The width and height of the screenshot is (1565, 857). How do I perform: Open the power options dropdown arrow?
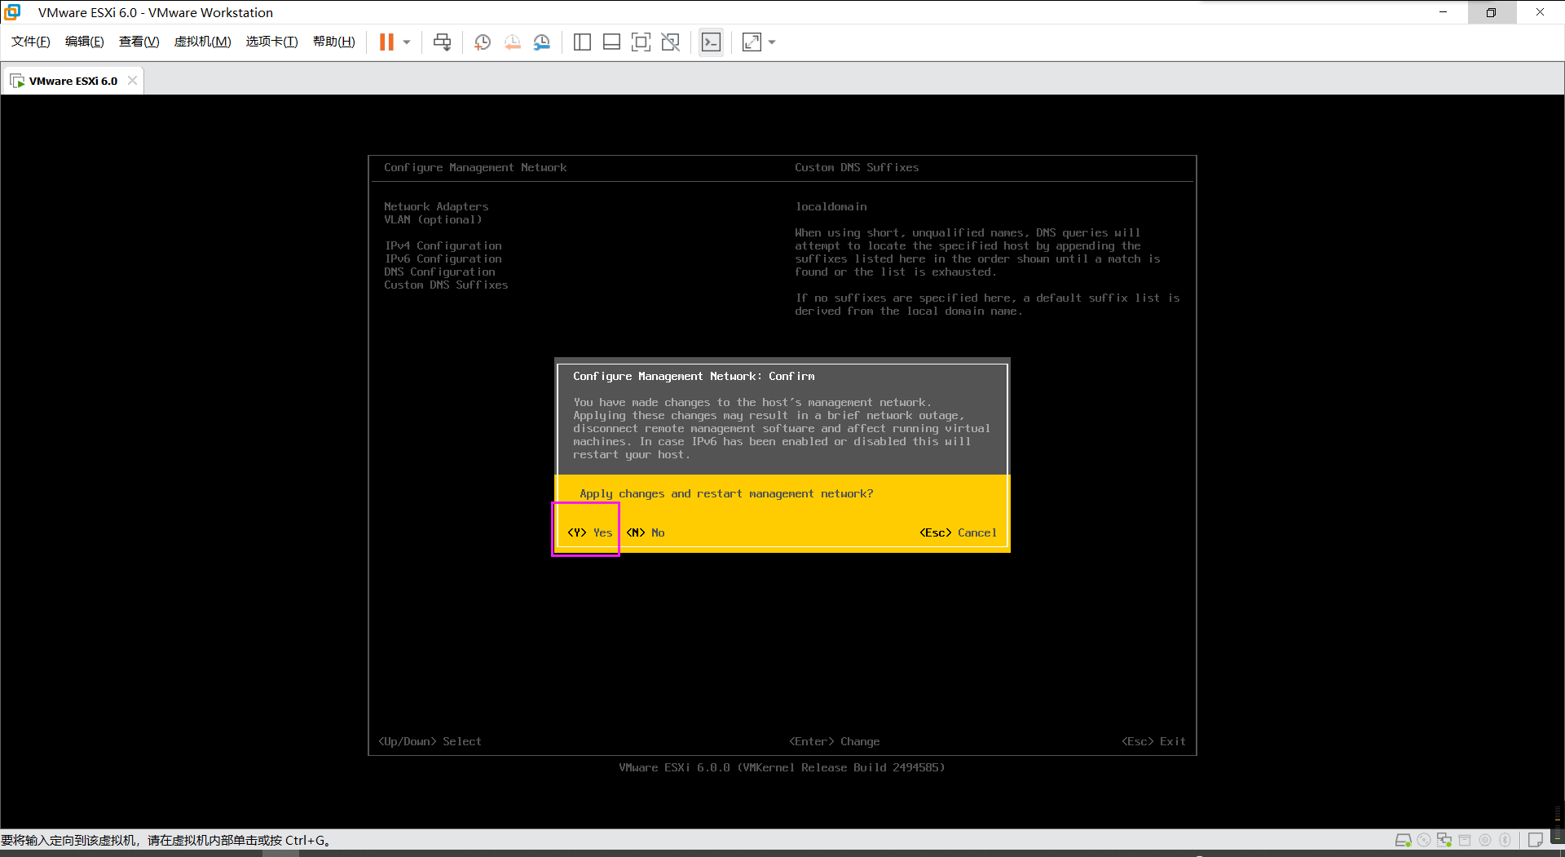pyautogui.click(x=407, y=42)
